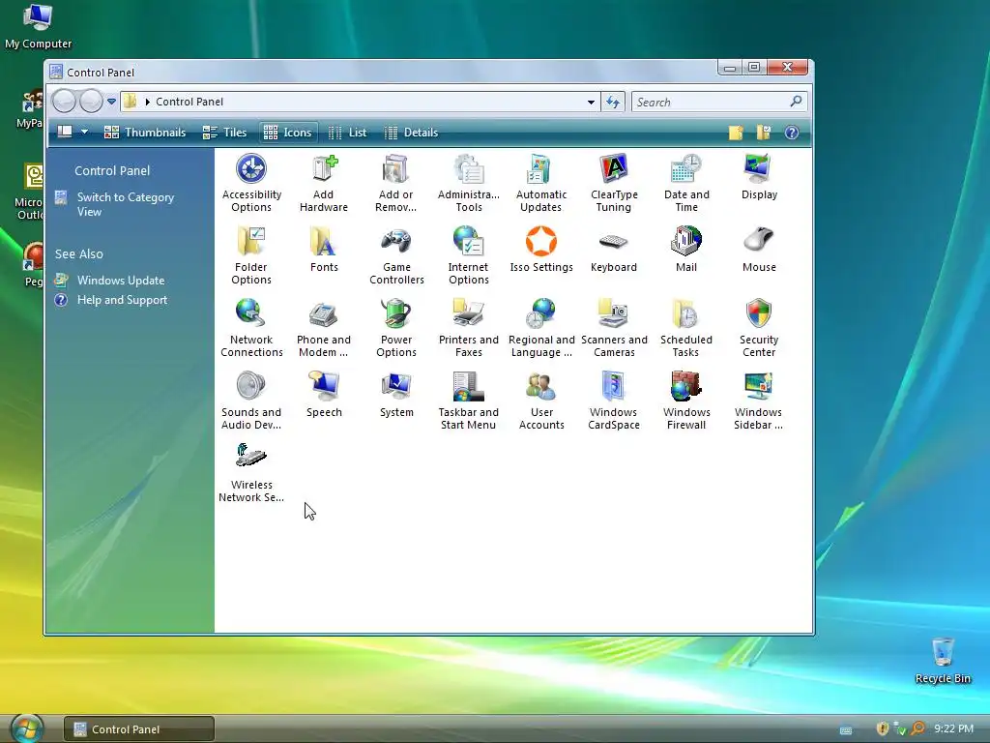
Task: Open the Fonts folder
Action: pos(324,251)
